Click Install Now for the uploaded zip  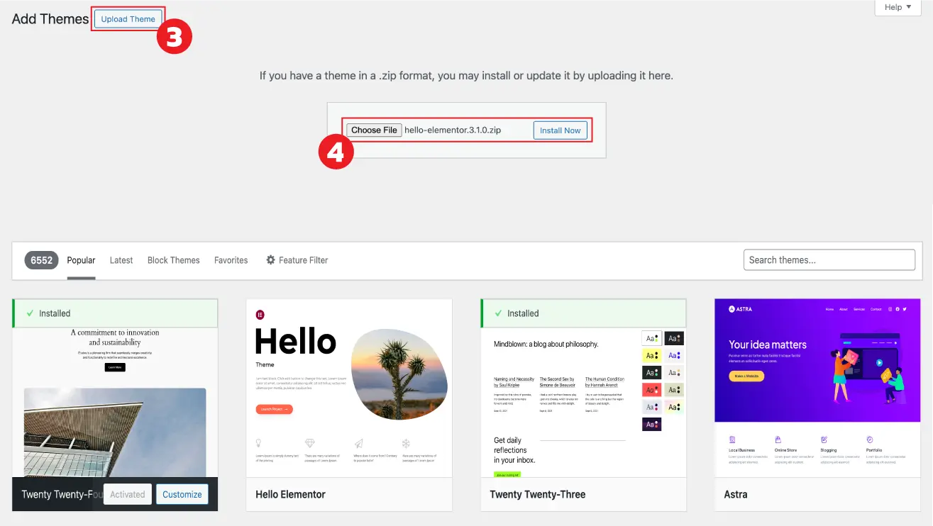pyautogui.click(x=560, y=130)
